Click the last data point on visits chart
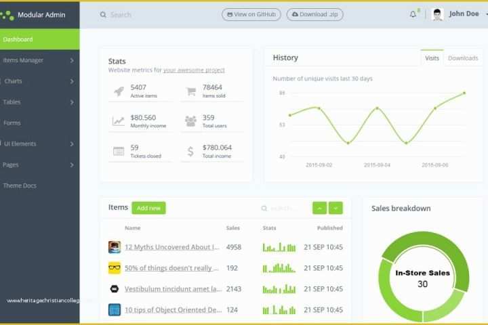 464,93
